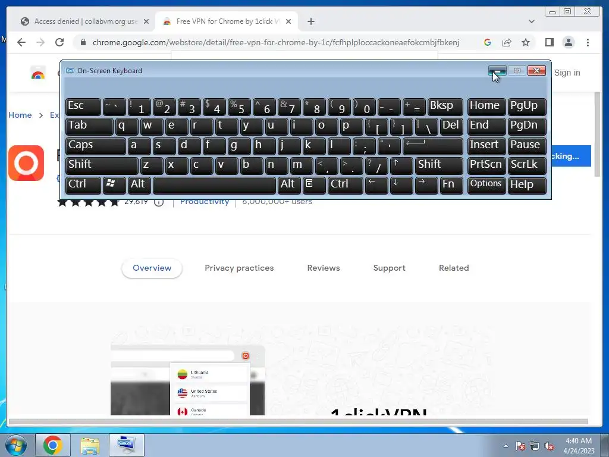Screen dimensions: 609x457
Task: Open tab search chevron in Chrome
Action: [x=531, y=21]
